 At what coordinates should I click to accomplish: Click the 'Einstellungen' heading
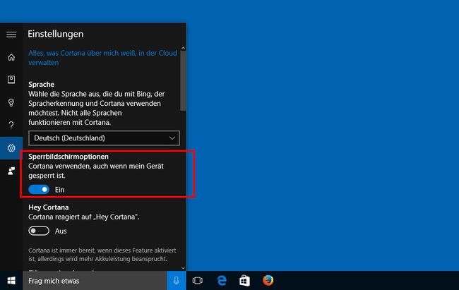tap(56, 34)
